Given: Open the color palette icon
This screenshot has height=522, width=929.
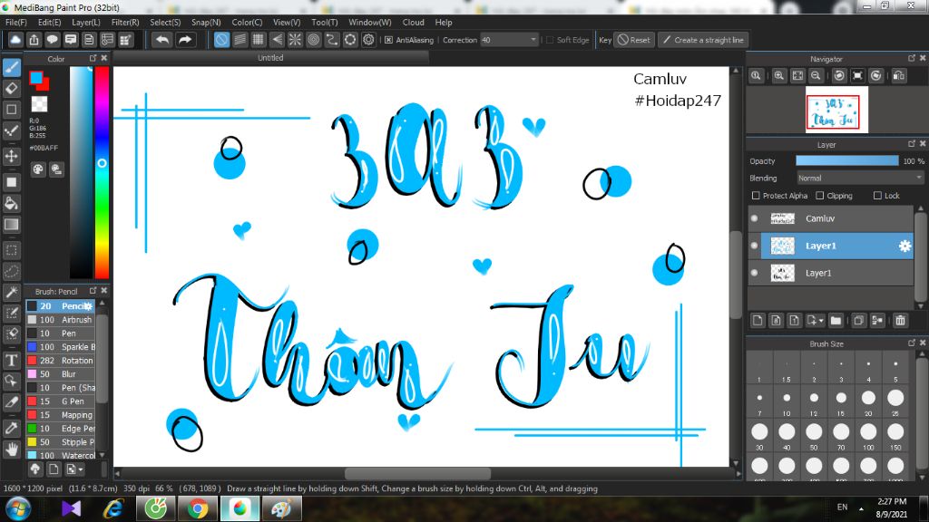Looking at the screenshot, I should tap(38, 169).
